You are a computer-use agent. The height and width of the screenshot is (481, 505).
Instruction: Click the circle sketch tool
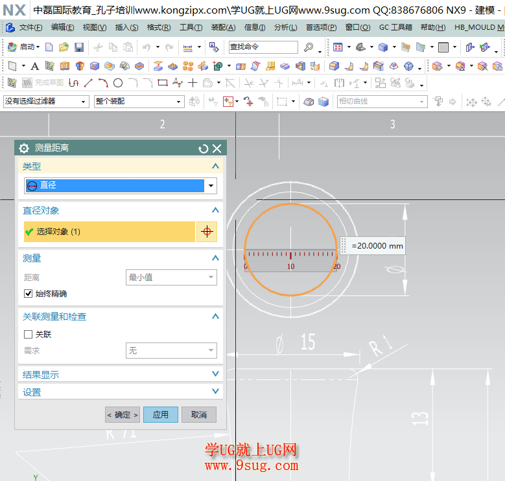(118, 84)
